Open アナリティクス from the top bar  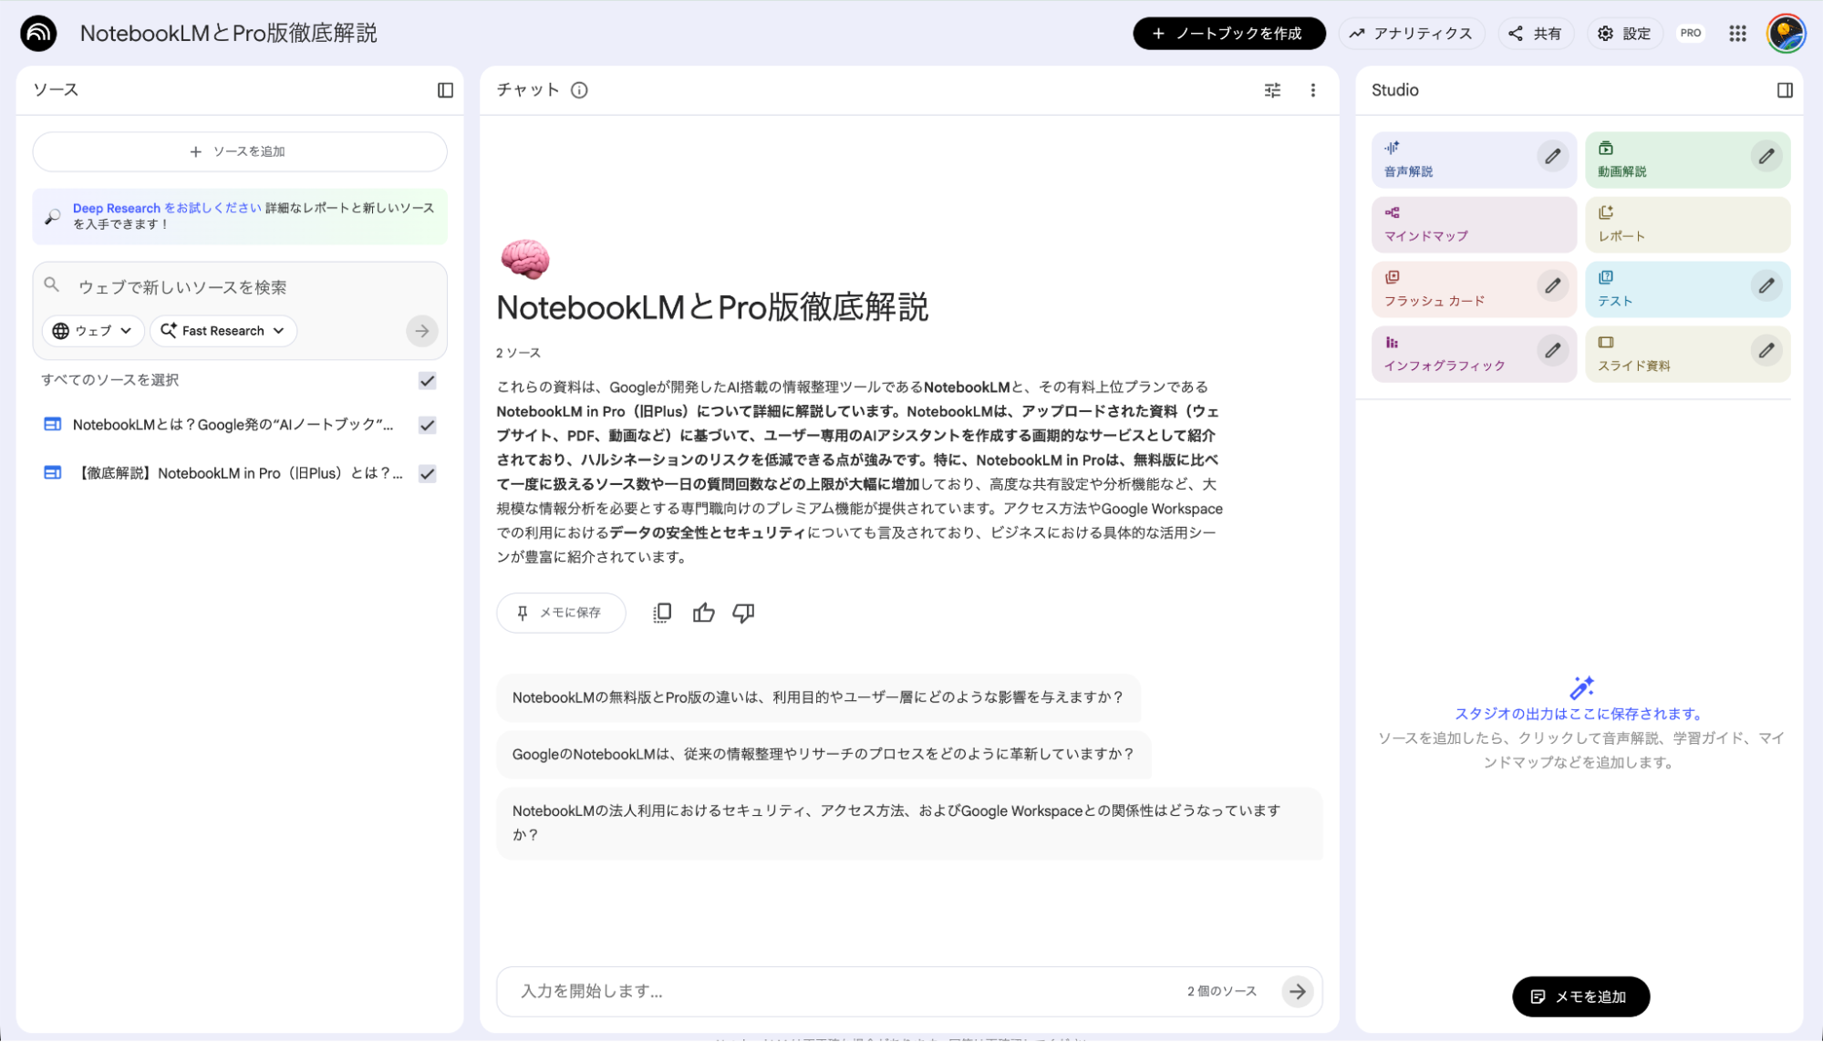[1412, 33]
